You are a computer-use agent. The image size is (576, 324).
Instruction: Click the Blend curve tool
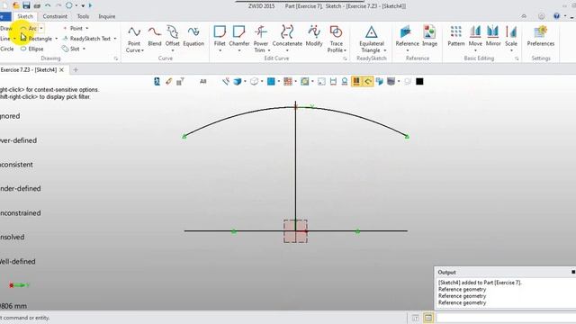[155, 36]
